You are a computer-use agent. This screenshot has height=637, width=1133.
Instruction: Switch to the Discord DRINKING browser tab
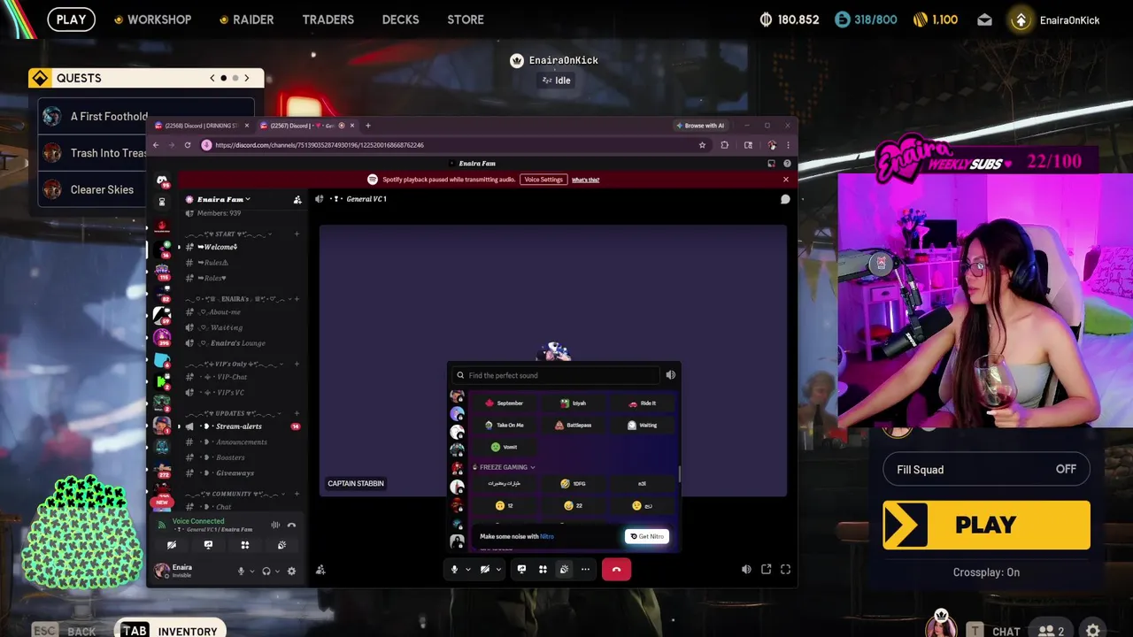pos(202,126)
